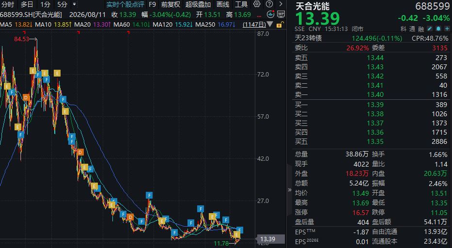Viewport: 452px width, 248px height.
Task: Open the 天23转债 convertible bond row
Action: (x=371, y=38)
